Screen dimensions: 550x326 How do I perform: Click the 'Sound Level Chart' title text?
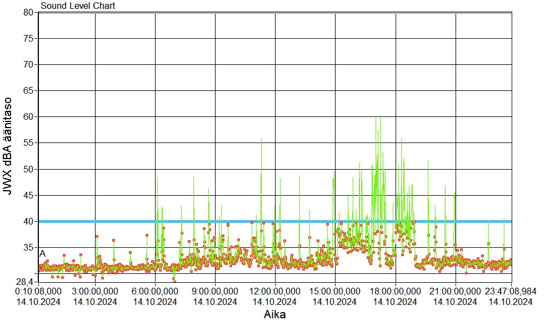[78, 6]
